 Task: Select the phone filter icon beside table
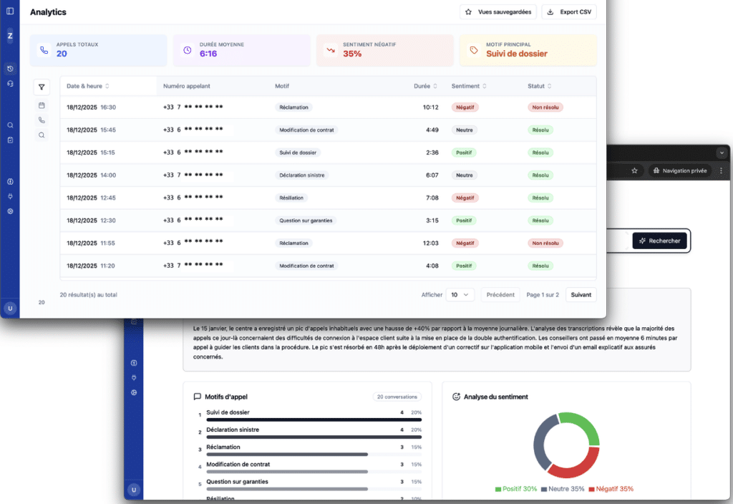point(42,120)
